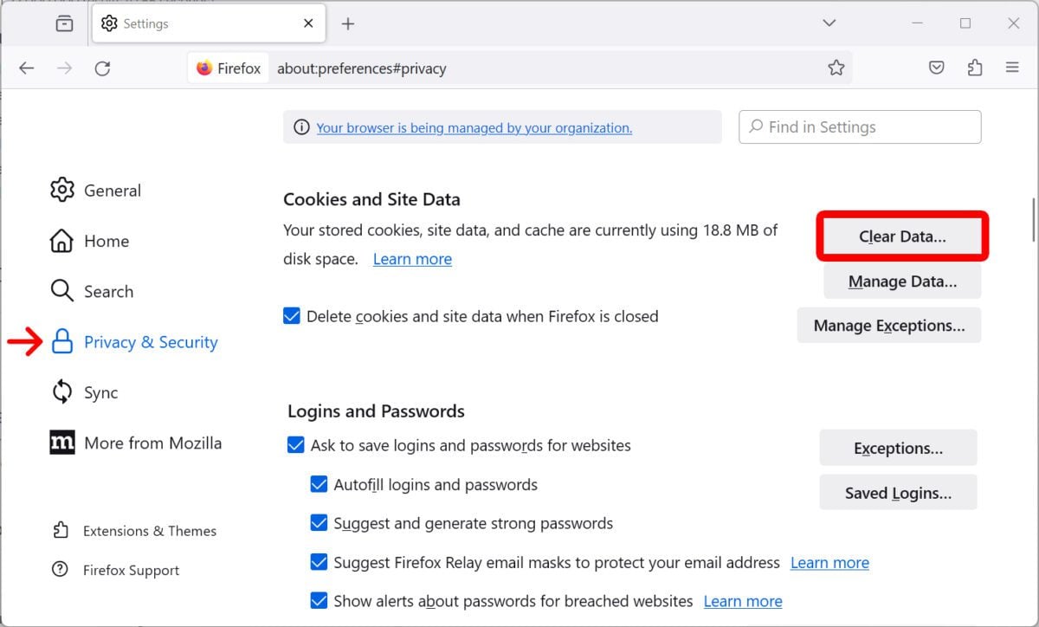Save page to Pocket
Screen dimensions: 1039x627
tap(936, 68)
